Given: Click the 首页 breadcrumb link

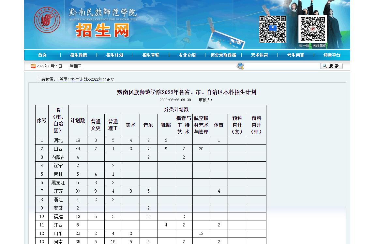Looking at the screenshot, I should click(63, 79).
